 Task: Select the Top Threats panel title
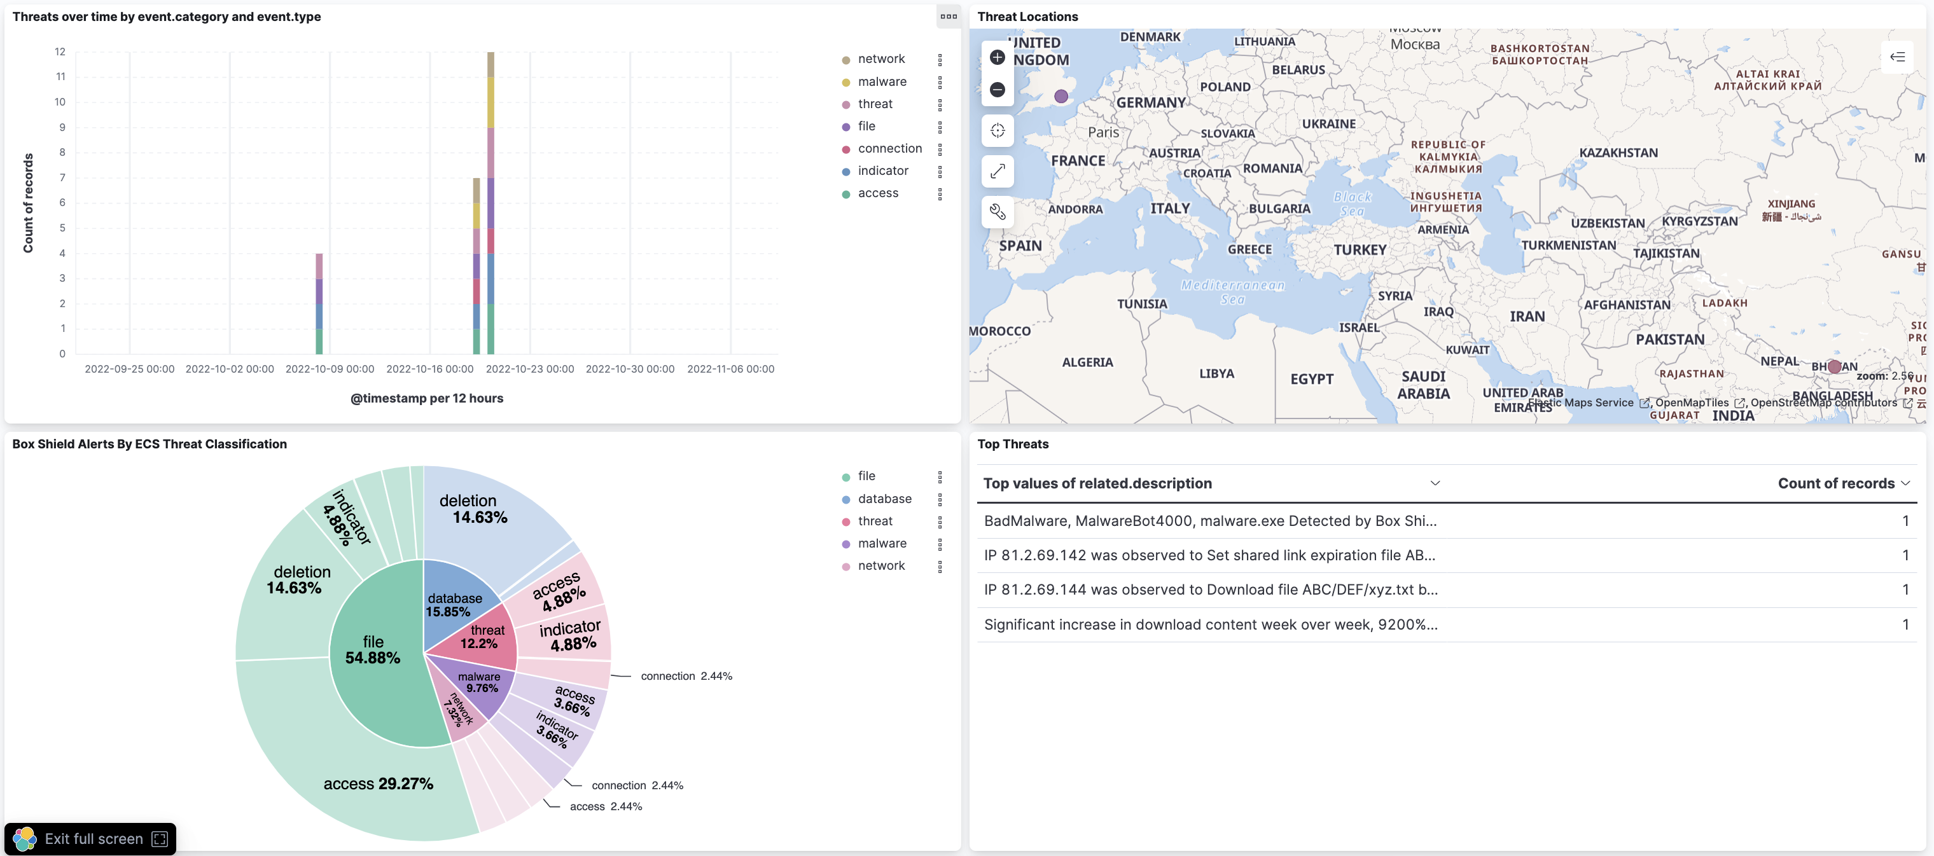click(1013, 443)
